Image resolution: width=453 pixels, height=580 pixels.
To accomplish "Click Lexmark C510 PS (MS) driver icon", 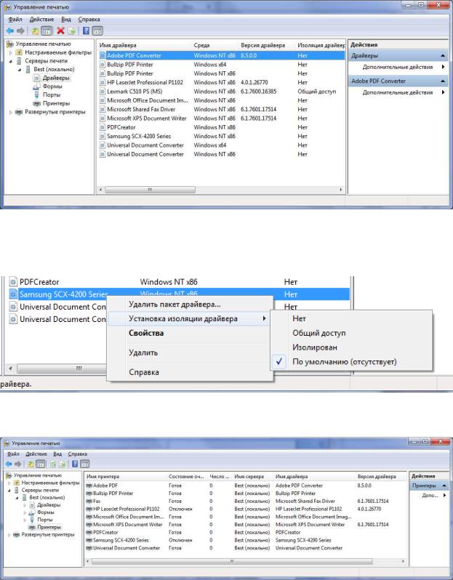I will tap(103, 92).
